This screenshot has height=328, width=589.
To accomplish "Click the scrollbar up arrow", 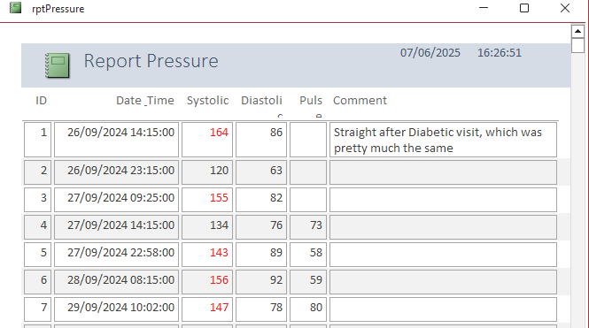I will (577, 32).
